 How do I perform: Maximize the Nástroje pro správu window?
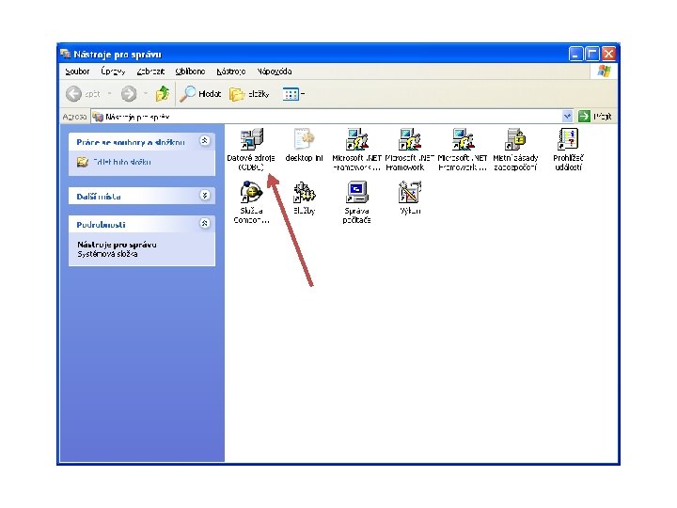click(592, 54)
